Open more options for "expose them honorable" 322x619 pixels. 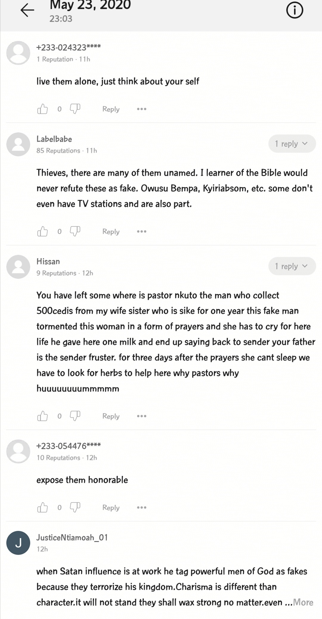(x=142, y=508)
